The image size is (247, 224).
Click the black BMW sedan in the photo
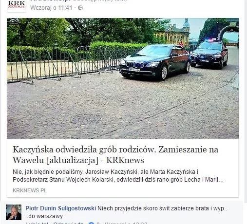(154, 62)
